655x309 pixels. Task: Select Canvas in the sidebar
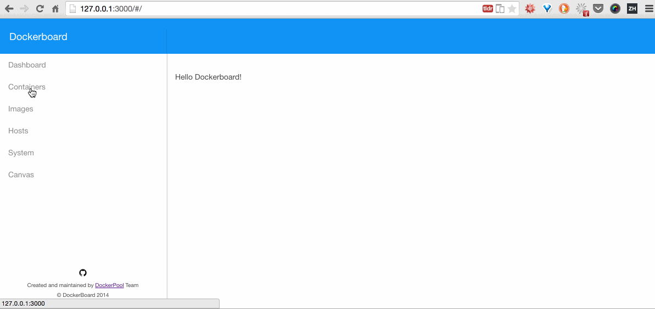[x=21, y=175]
